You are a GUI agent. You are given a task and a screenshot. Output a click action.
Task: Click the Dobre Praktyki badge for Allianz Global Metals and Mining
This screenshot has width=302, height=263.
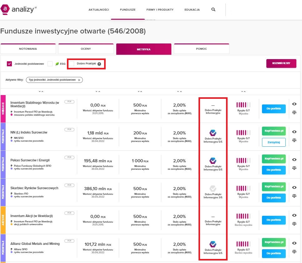213,244
